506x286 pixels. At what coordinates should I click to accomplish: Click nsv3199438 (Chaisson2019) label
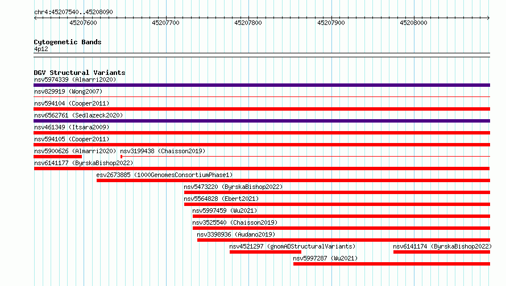pyautogui.click(x=163, y=151)
